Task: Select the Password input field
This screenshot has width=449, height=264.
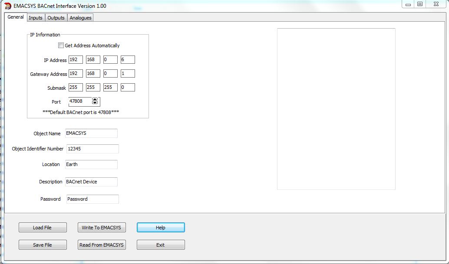Action: (92, 199)
